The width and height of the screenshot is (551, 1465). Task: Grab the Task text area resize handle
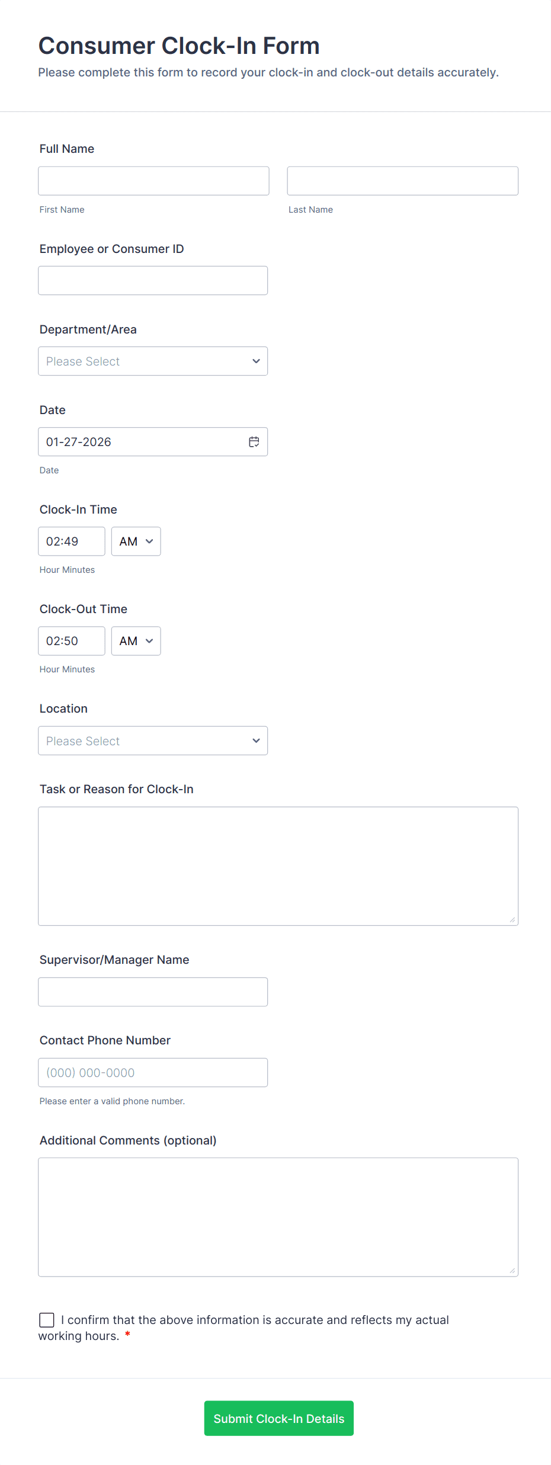512,920
